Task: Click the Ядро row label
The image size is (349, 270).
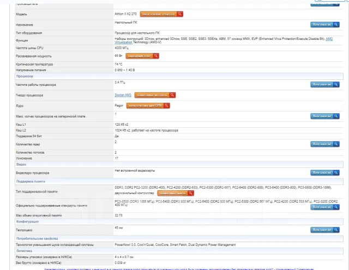Action: tap(20, 106)
